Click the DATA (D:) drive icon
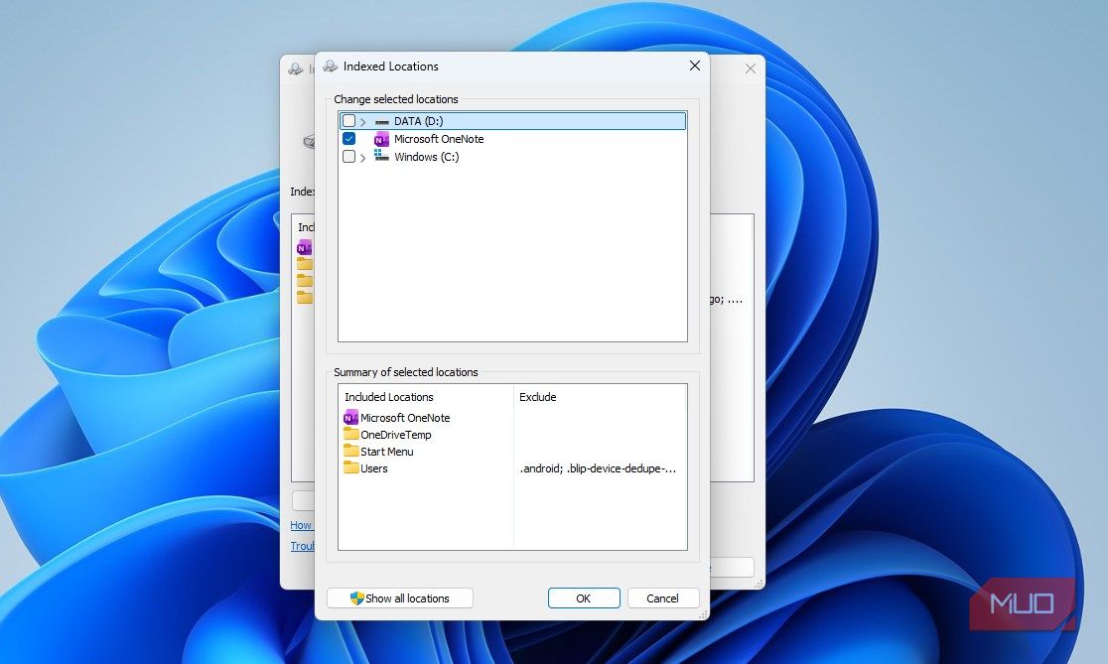The width and height of the screenshot is (1108, 664). pyautogui.click(x=381, y=121)
